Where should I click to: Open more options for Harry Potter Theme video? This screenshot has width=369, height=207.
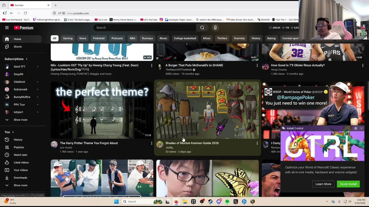coord(152,143)
